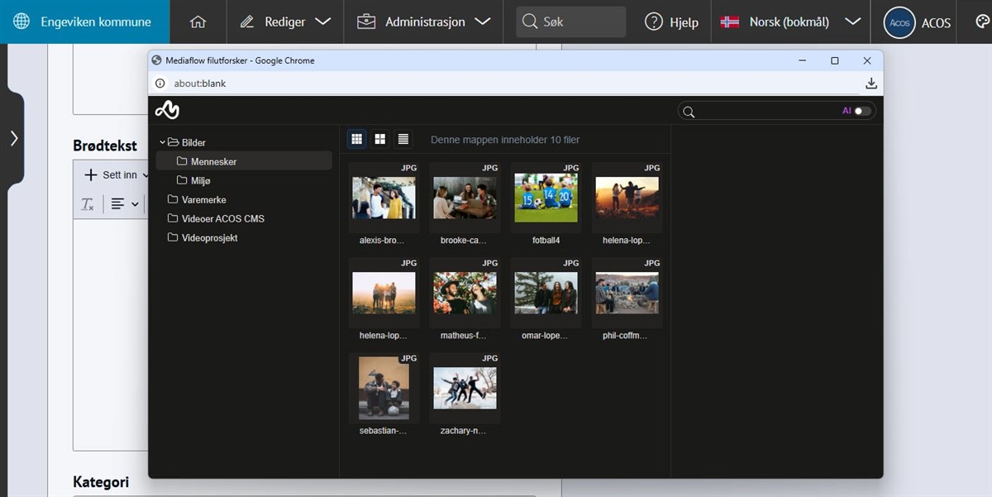Click the Sett inn button

click(111, 174)
